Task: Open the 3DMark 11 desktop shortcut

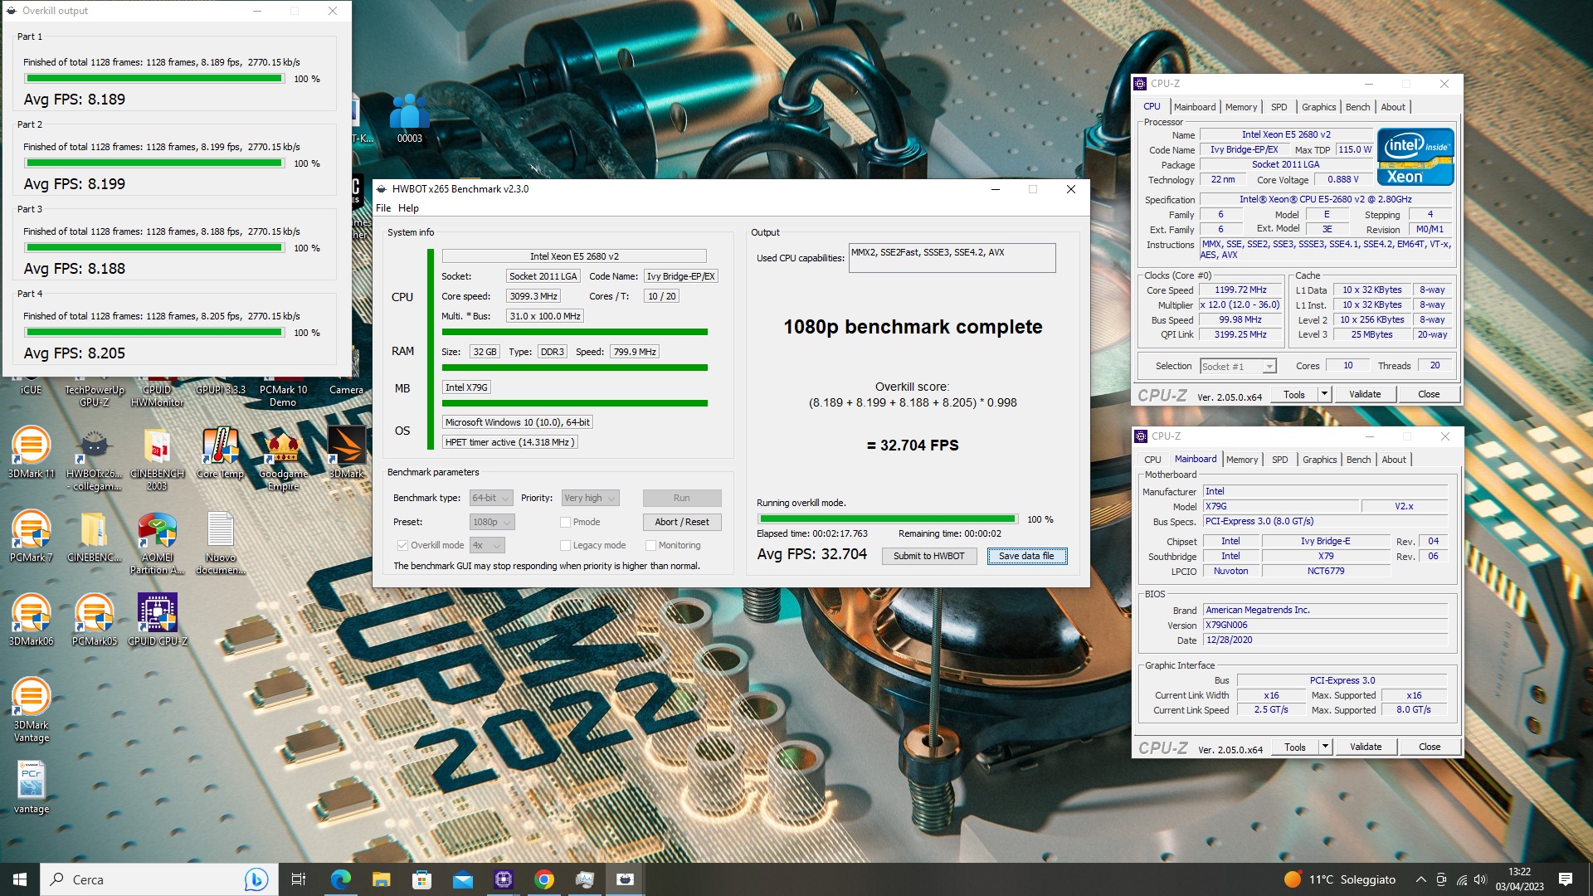Action: tap(32, 453)
